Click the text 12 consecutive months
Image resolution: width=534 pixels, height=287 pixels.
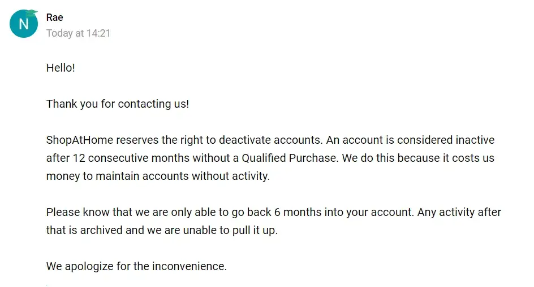(x=128, y=158)
